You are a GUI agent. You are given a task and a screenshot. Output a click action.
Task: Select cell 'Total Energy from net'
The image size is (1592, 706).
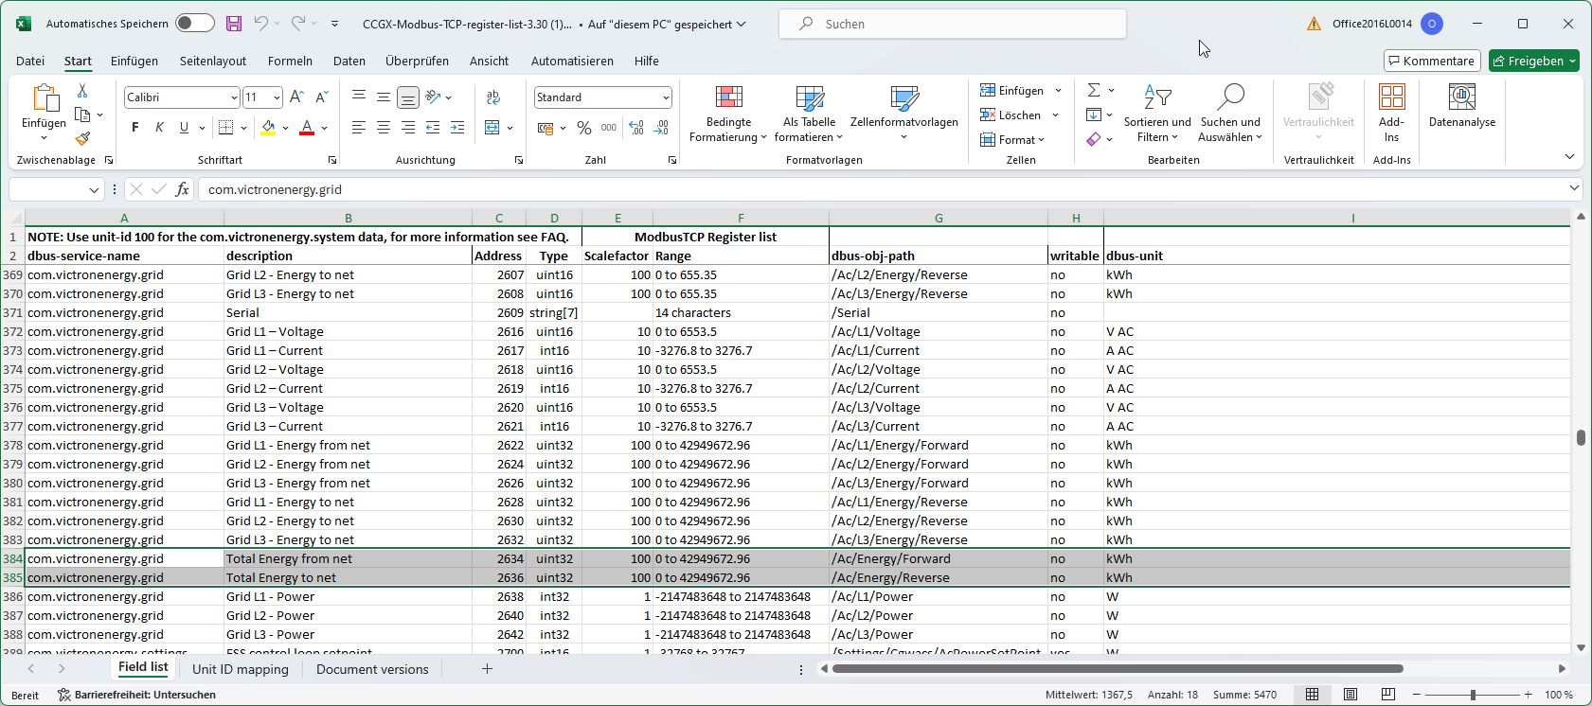348,558
